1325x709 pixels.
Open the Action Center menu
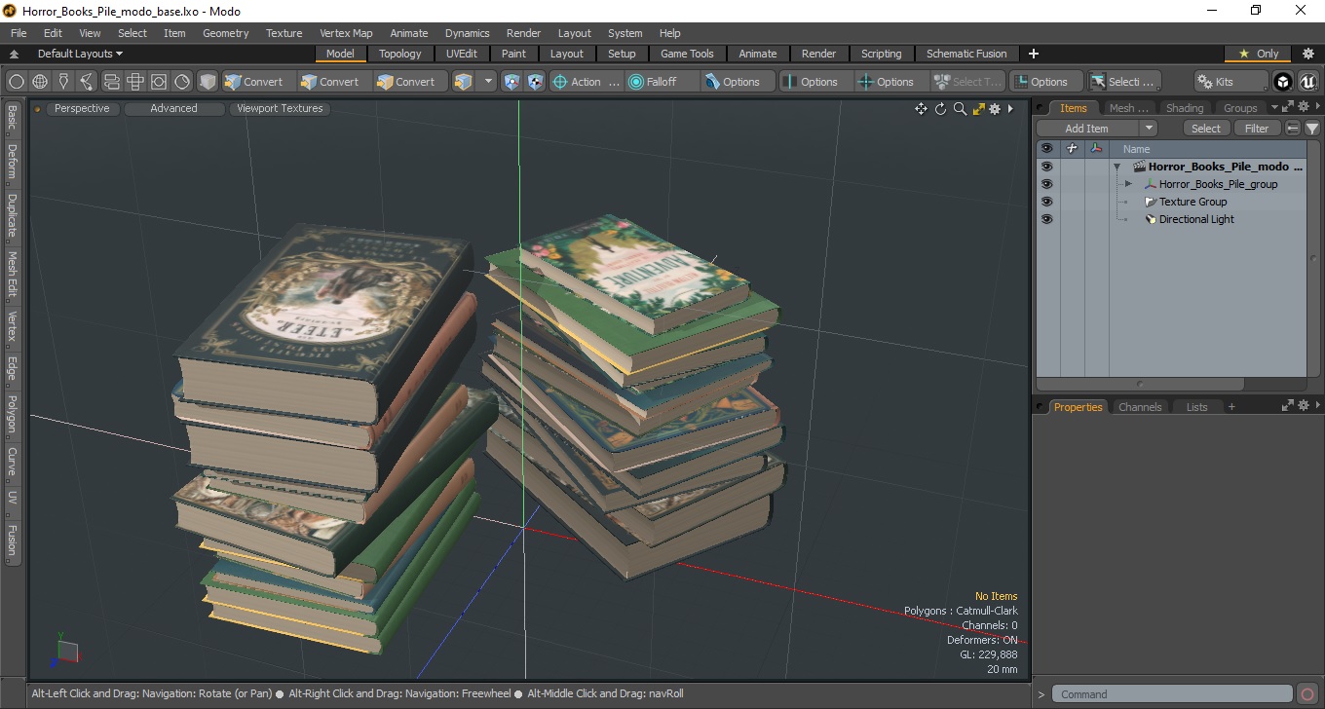(x=587, y=82)
